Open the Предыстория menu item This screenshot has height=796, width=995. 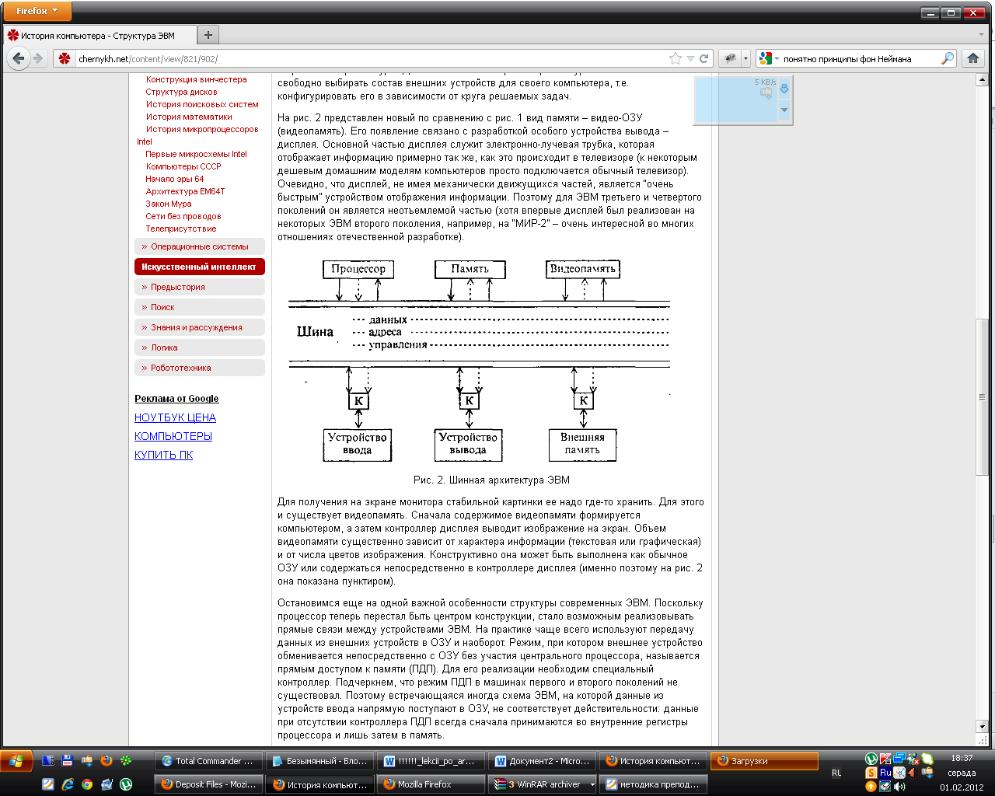[x=200, y=287]
